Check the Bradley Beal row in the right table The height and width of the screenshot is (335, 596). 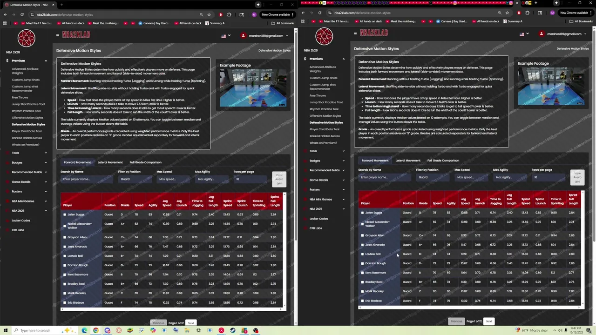coord(362,282)
